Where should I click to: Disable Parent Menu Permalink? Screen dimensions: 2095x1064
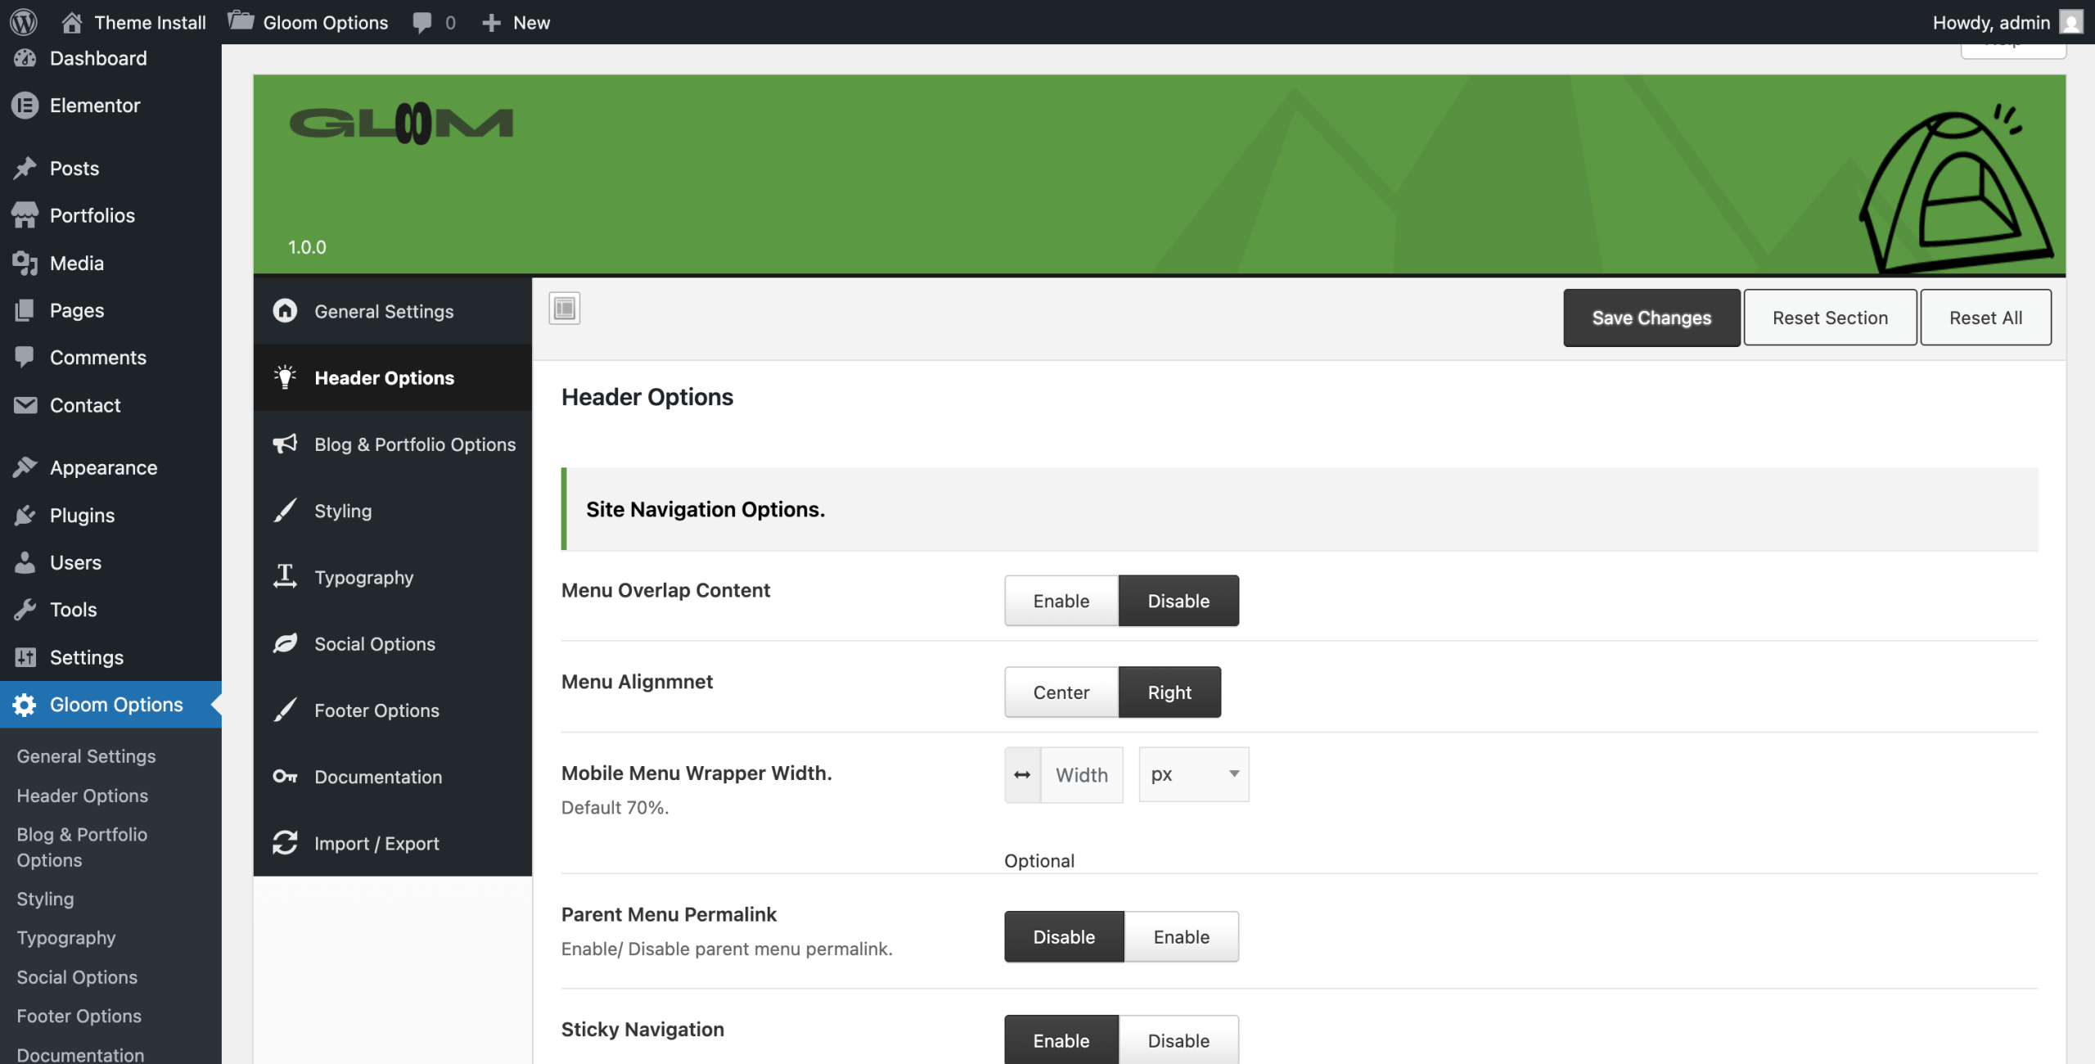pyautogui.click(x=1064, y=937)
